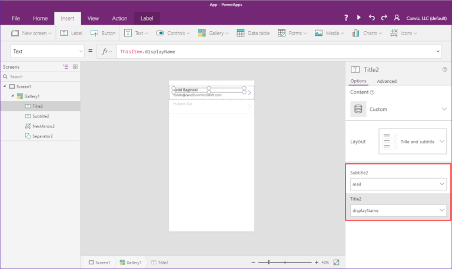This screenshot has height=269, width=452.
Task: Open the Text property selector dropdown
Action: pos(47,52)
